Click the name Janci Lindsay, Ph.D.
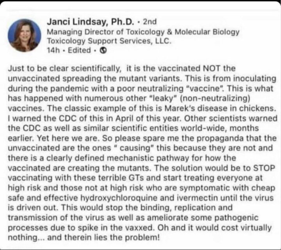281x250 pixels. click(x=90, y=22)
